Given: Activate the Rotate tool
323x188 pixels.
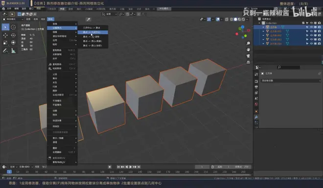Looking at the screenshot, I should [13, 35].
